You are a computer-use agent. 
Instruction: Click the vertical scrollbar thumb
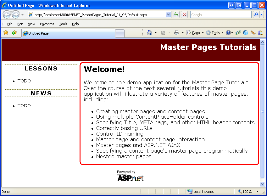262,111
